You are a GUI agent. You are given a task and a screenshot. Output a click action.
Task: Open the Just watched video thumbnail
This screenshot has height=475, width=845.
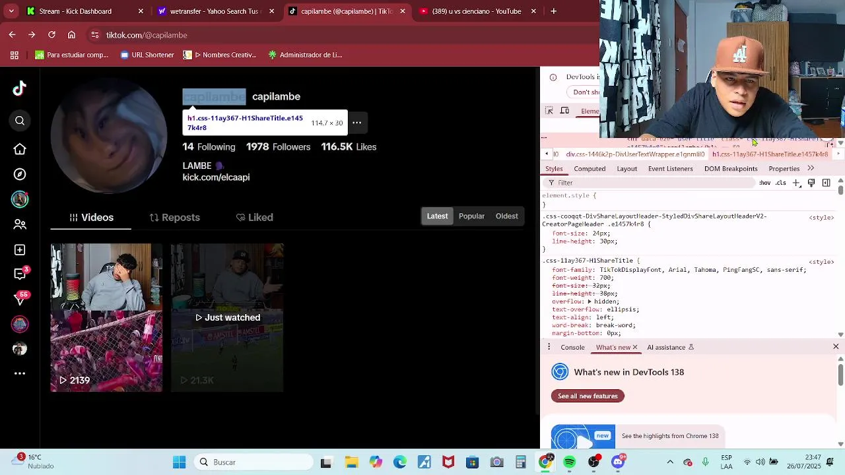(x=227, y=318)
